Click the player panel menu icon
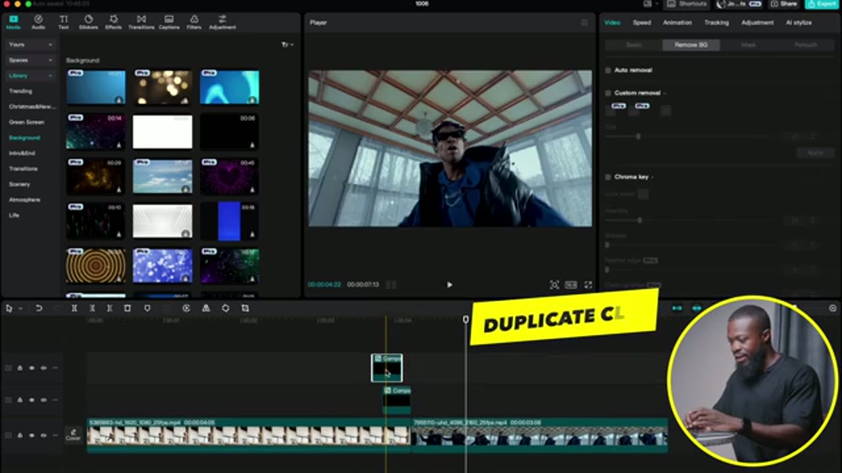Viewport: 842px width, 473px height. tap(584, 22)
